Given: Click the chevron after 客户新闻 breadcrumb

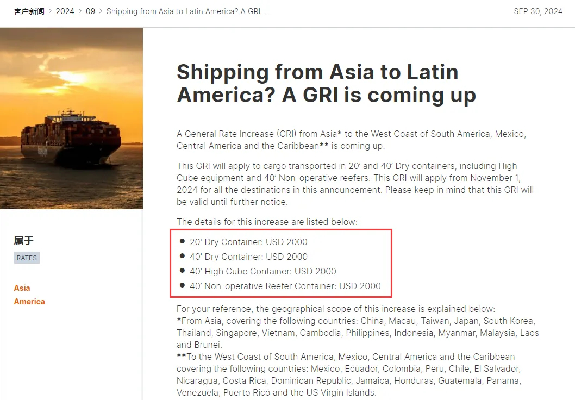Looking at the screenshot, I should click(x=50, y=11).
